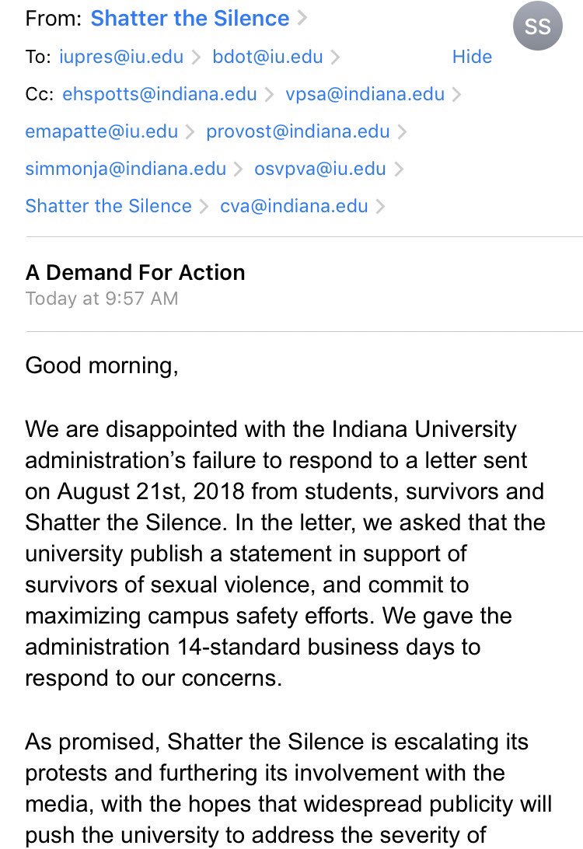Tap the SS sender avatar circle
This screenshot has width=583, height=849.
click(x=537, y=27)
